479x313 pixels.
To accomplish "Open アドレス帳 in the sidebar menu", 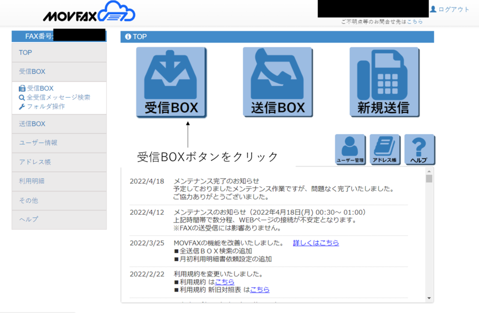I will [x=59, y=162].
